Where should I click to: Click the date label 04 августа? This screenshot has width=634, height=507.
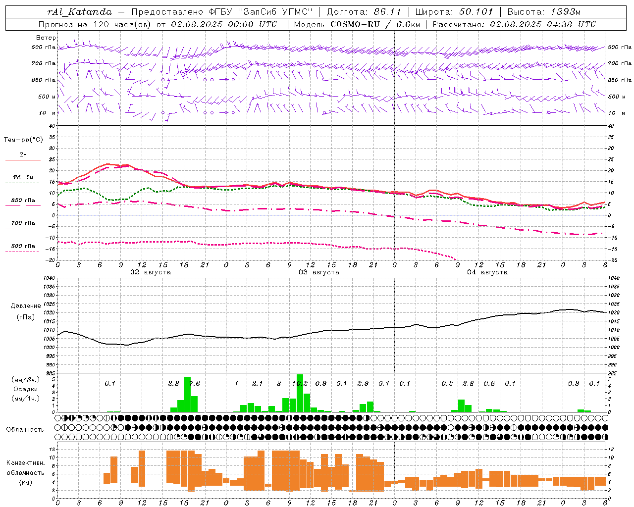pos(487,272)
